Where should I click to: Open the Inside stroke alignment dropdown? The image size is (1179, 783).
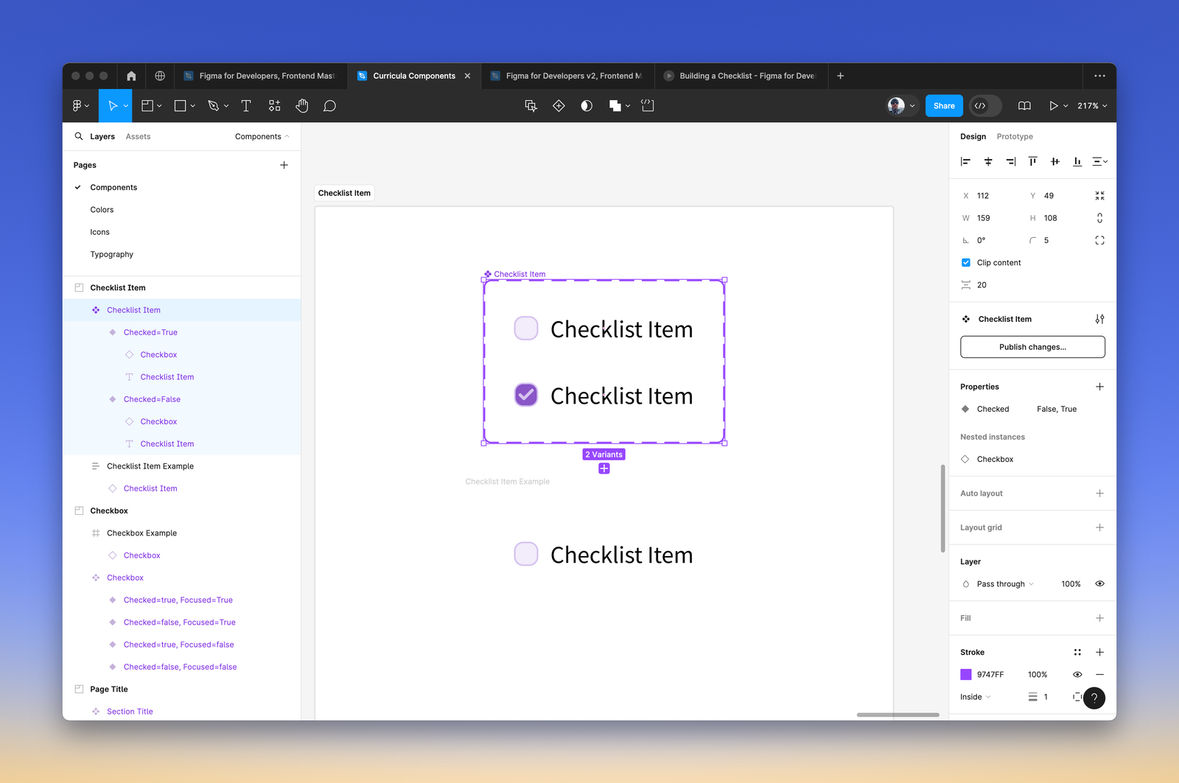click(x=975, y=696)
